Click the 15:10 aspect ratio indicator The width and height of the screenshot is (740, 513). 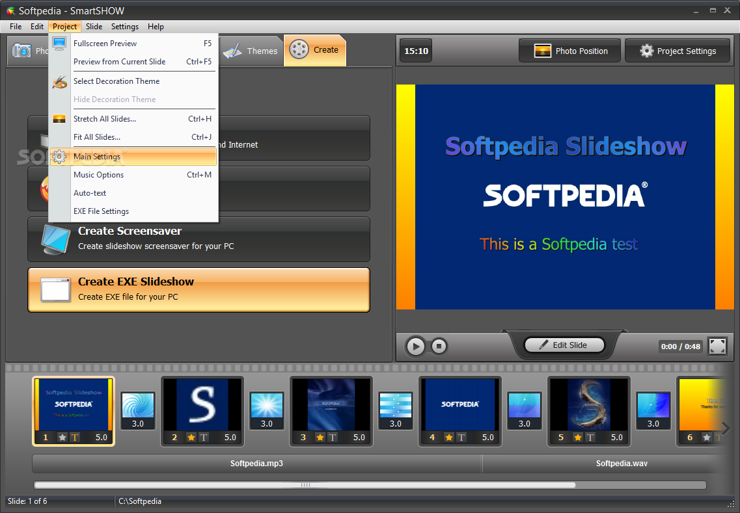416,51
